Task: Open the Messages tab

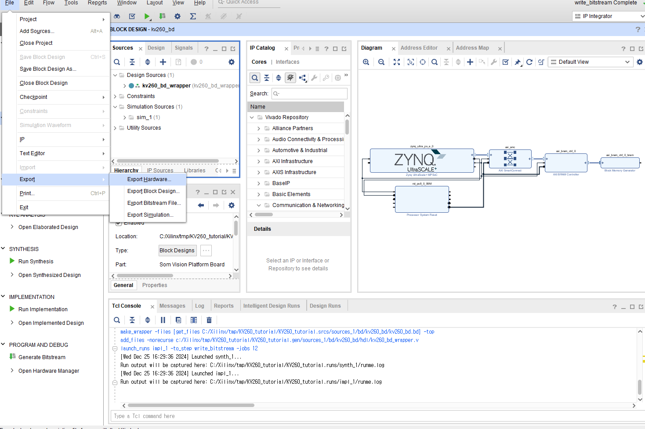Action: pyautogui.click(x=172, y=306)
